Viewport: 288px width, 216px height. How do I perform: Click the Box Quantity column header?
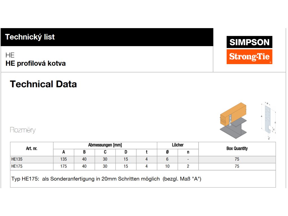pos(237,148)
